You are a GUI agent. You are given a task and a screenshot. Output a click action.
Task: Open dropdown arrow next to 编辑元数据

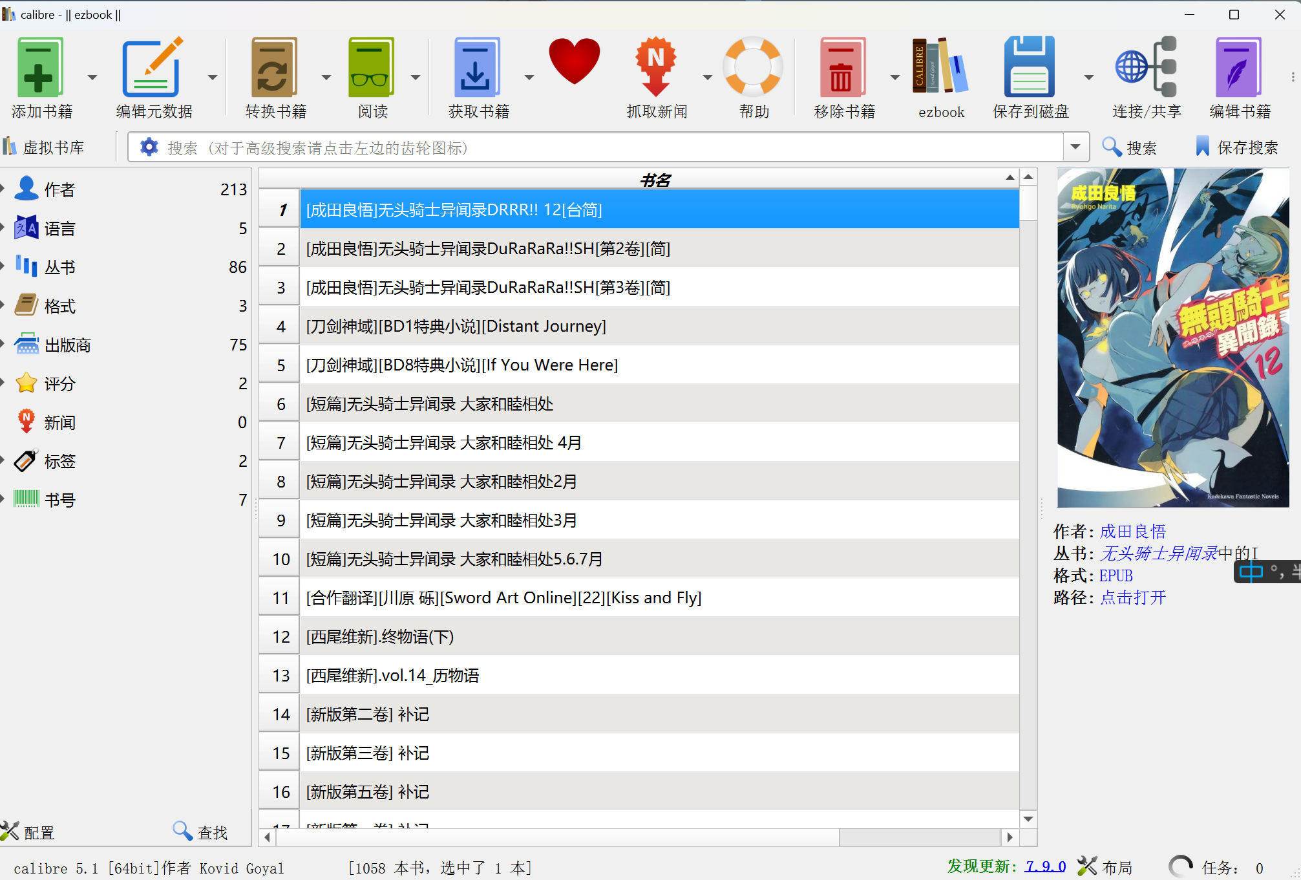click(213, 77)
